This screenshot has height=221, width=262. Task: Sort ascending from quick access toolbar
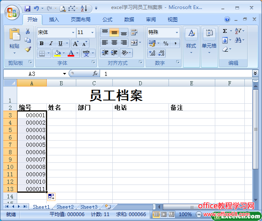click(x=84, y=8)
